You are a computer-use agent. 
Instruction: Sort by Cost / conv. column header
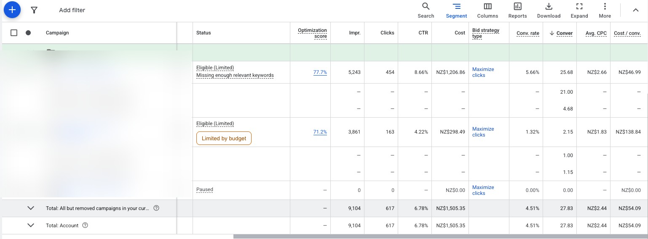point(627,33)
